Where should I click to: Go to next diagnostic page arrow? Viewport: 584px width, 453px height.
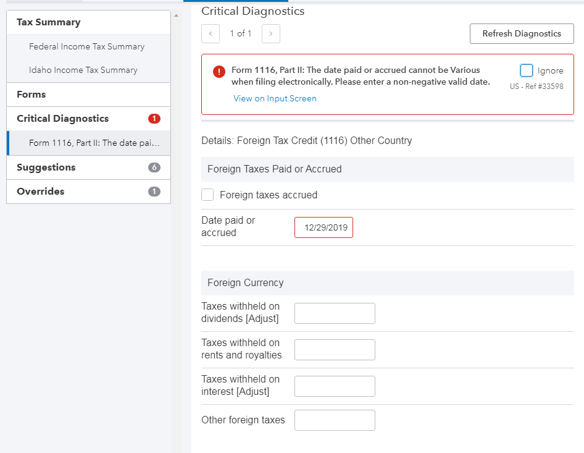[271, 34]
